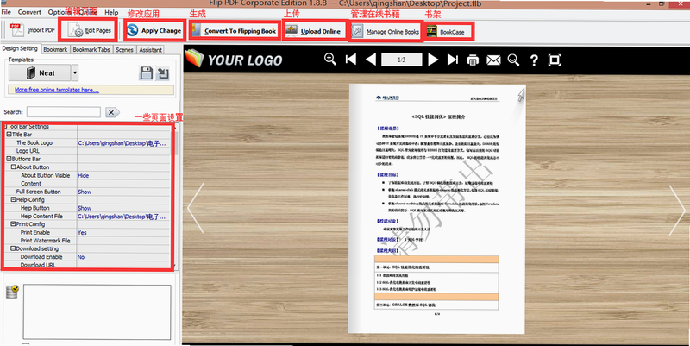This screenshot has height=346, width=690.
Task: Select the Print Watermark File row
Action: tap(87, 241)
